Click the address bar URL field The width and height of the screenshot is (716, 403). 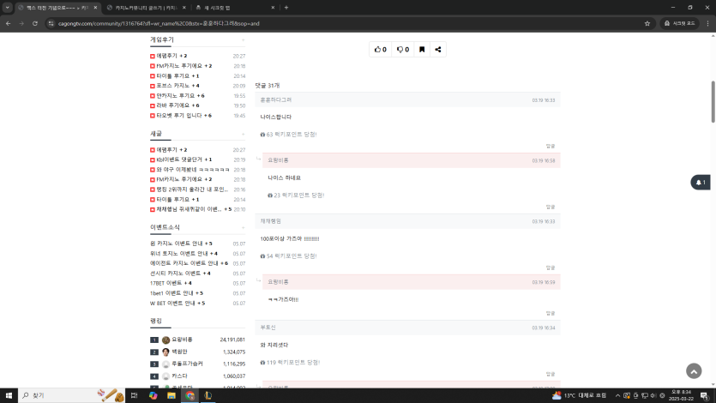click(x=347, y=23)
